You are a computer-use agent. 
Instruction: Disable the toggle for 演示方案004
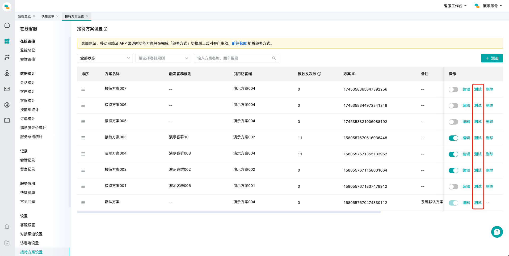click(453, 154)
